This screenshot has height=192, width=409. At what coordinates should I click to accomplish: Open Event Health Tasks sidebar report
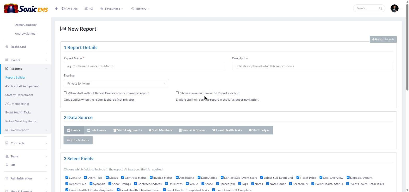(18, 112)
